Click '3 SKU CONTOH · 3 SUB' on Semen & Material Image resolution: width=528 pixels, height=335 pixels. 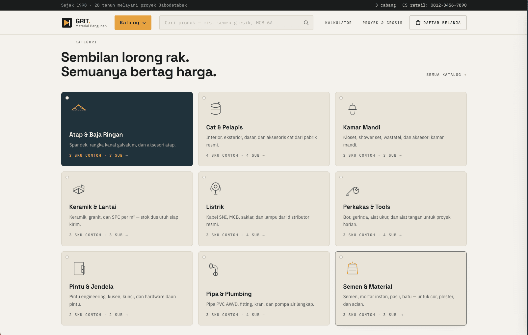[373, 315]
